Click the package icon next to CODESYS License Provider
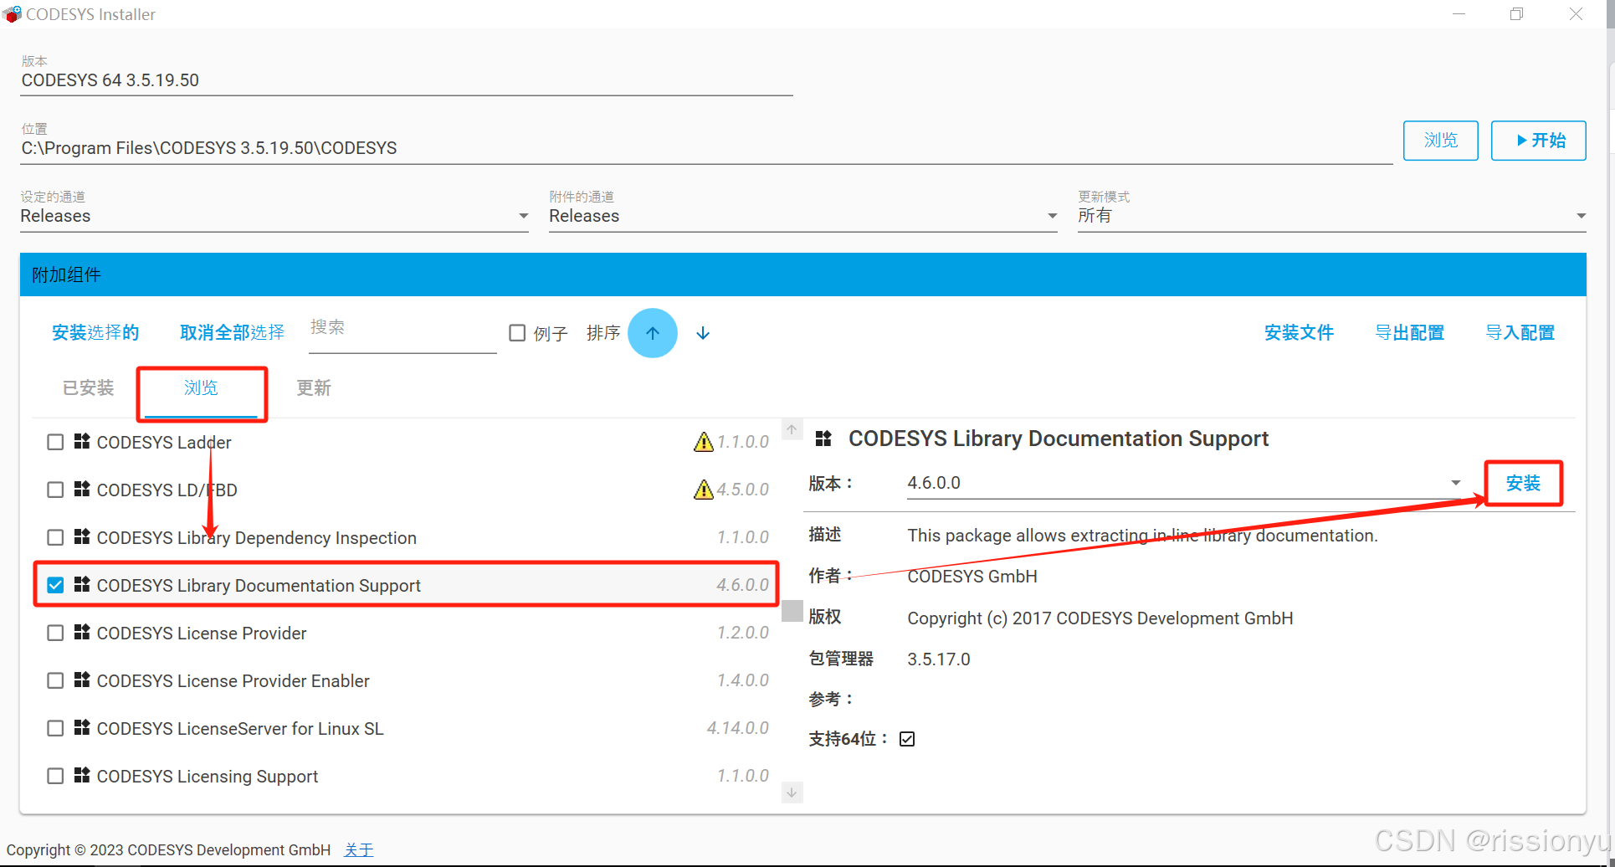The height and width of the screenshot is (867, 1615). coord(82,633)
